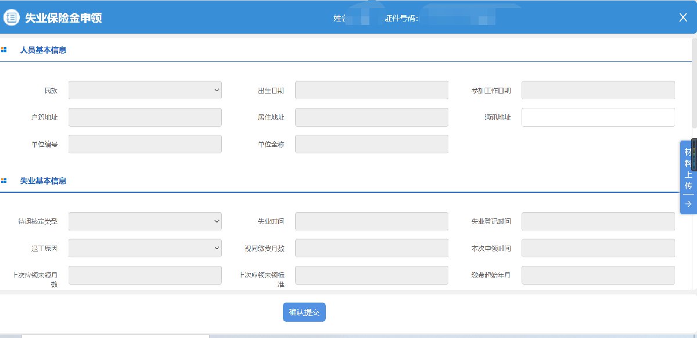The image size is (697, 338).
Task: Click the 通讯地址 input field
Action: (x=598, y=117)
